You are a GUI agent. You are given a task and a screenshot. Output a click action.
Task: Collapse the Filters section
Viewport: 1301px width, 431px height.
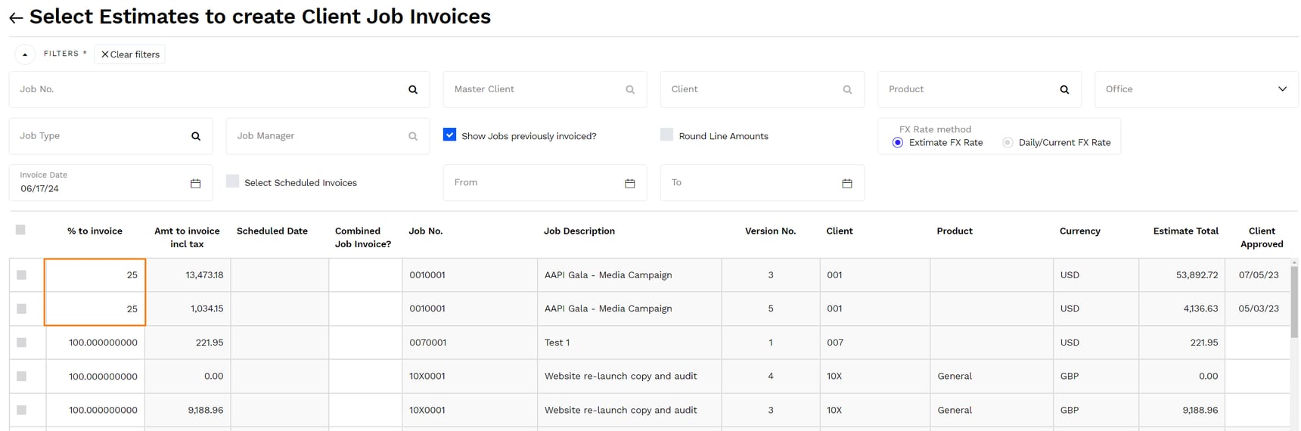coord(25,54)
